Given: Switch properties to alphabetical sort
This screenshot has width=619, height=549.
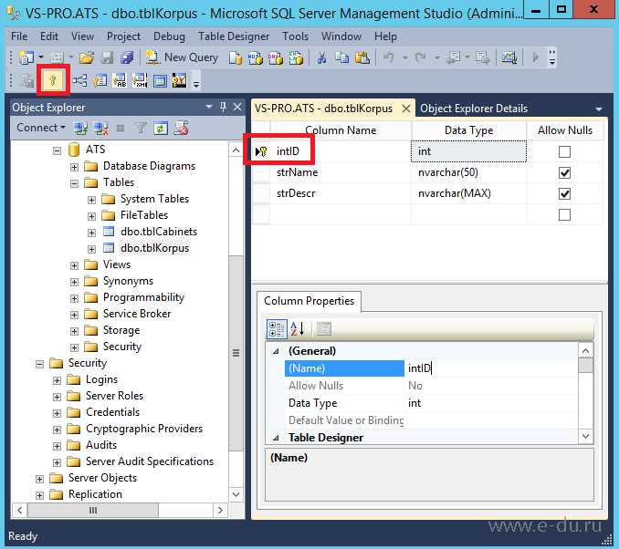Looking at the screenshot, I should pos(298,328).
